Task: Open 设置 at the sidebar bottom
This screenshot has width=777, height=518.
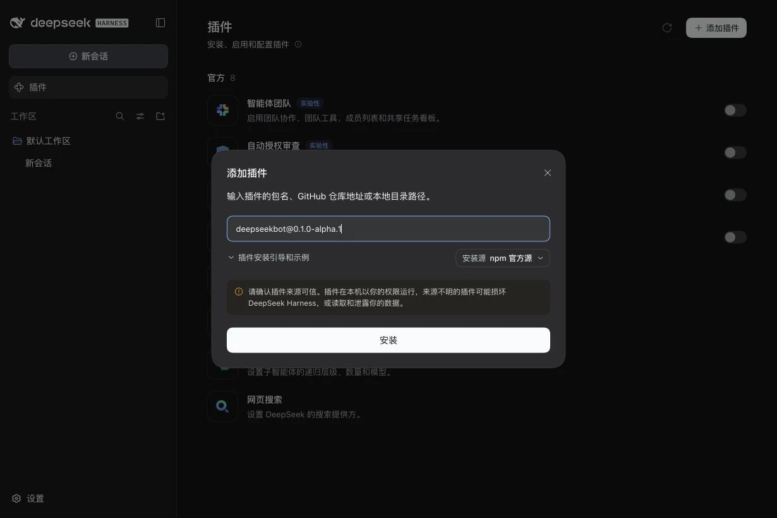Action: pyautogui.click(x=28, y=498)
